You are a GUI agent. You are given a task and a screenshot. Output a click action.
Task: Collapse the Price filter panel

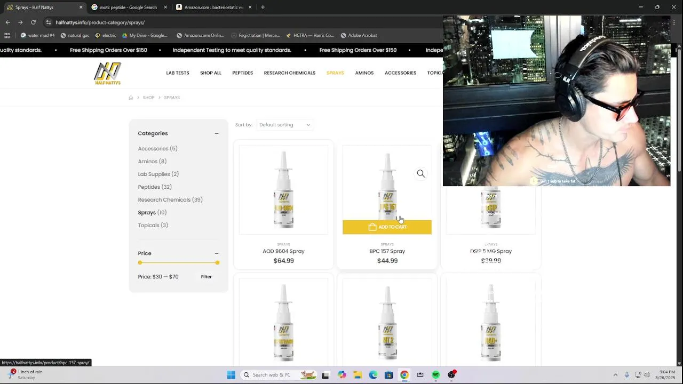tap(217, 253)
